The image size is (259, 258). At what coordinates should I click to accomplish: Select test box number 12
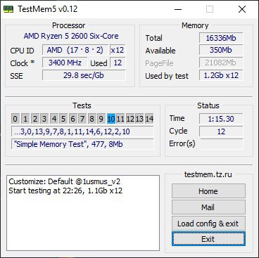click(130, 119)
